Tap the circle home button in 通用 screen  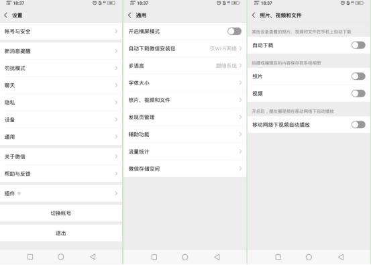(x=184, y=257)
